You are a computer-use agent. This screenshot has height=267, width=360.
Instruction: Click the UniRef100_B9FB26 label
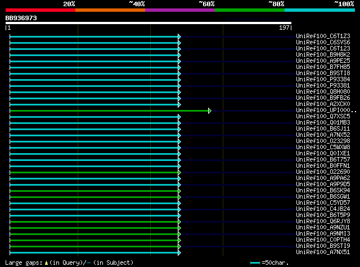click(323, 98)
